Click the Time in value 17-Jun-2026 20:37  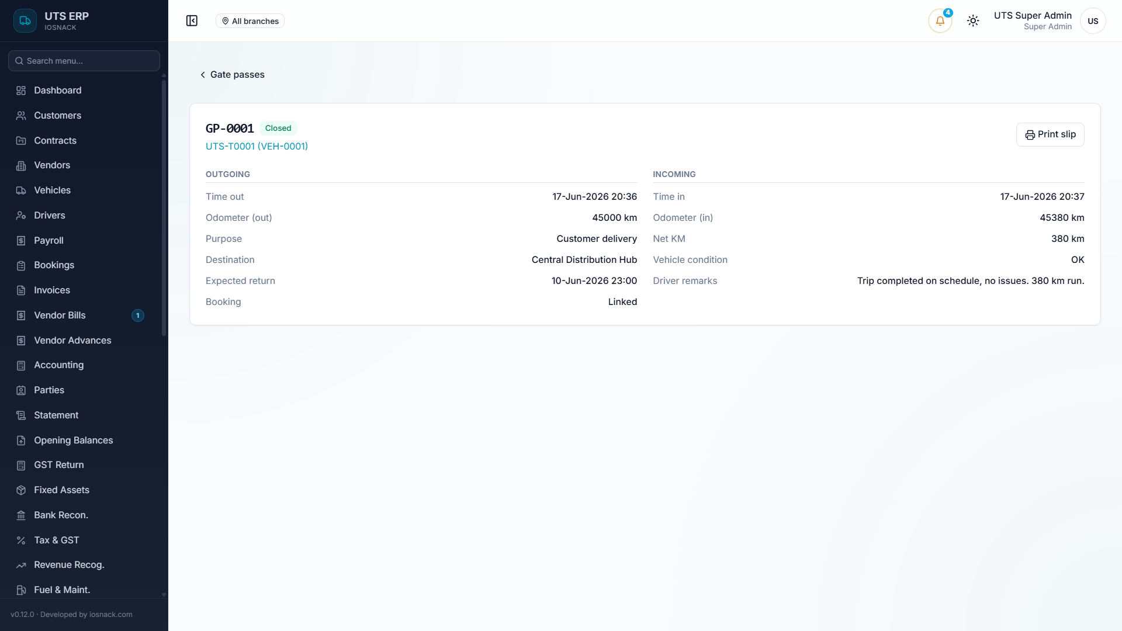(1042, 197)
